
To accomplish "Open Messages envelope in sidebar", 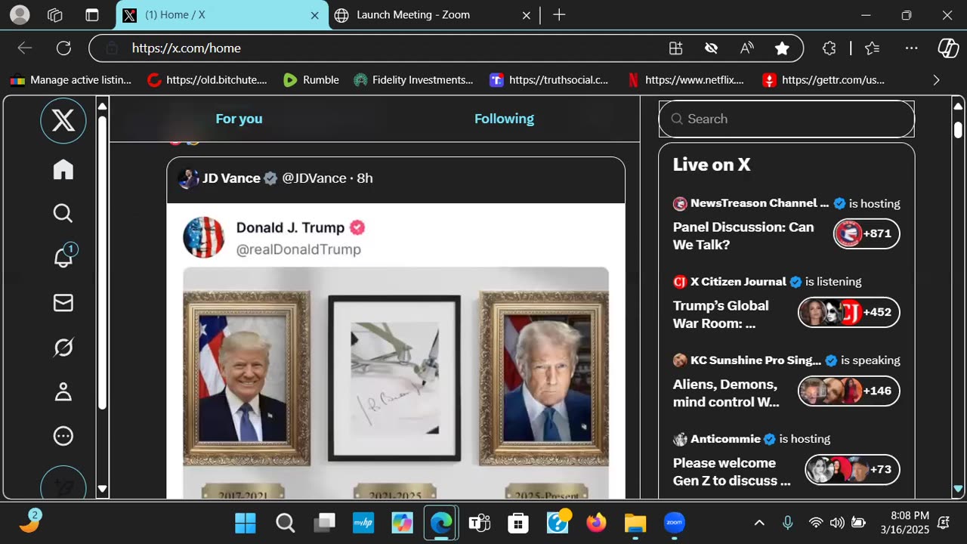I will tap(63, 303).
